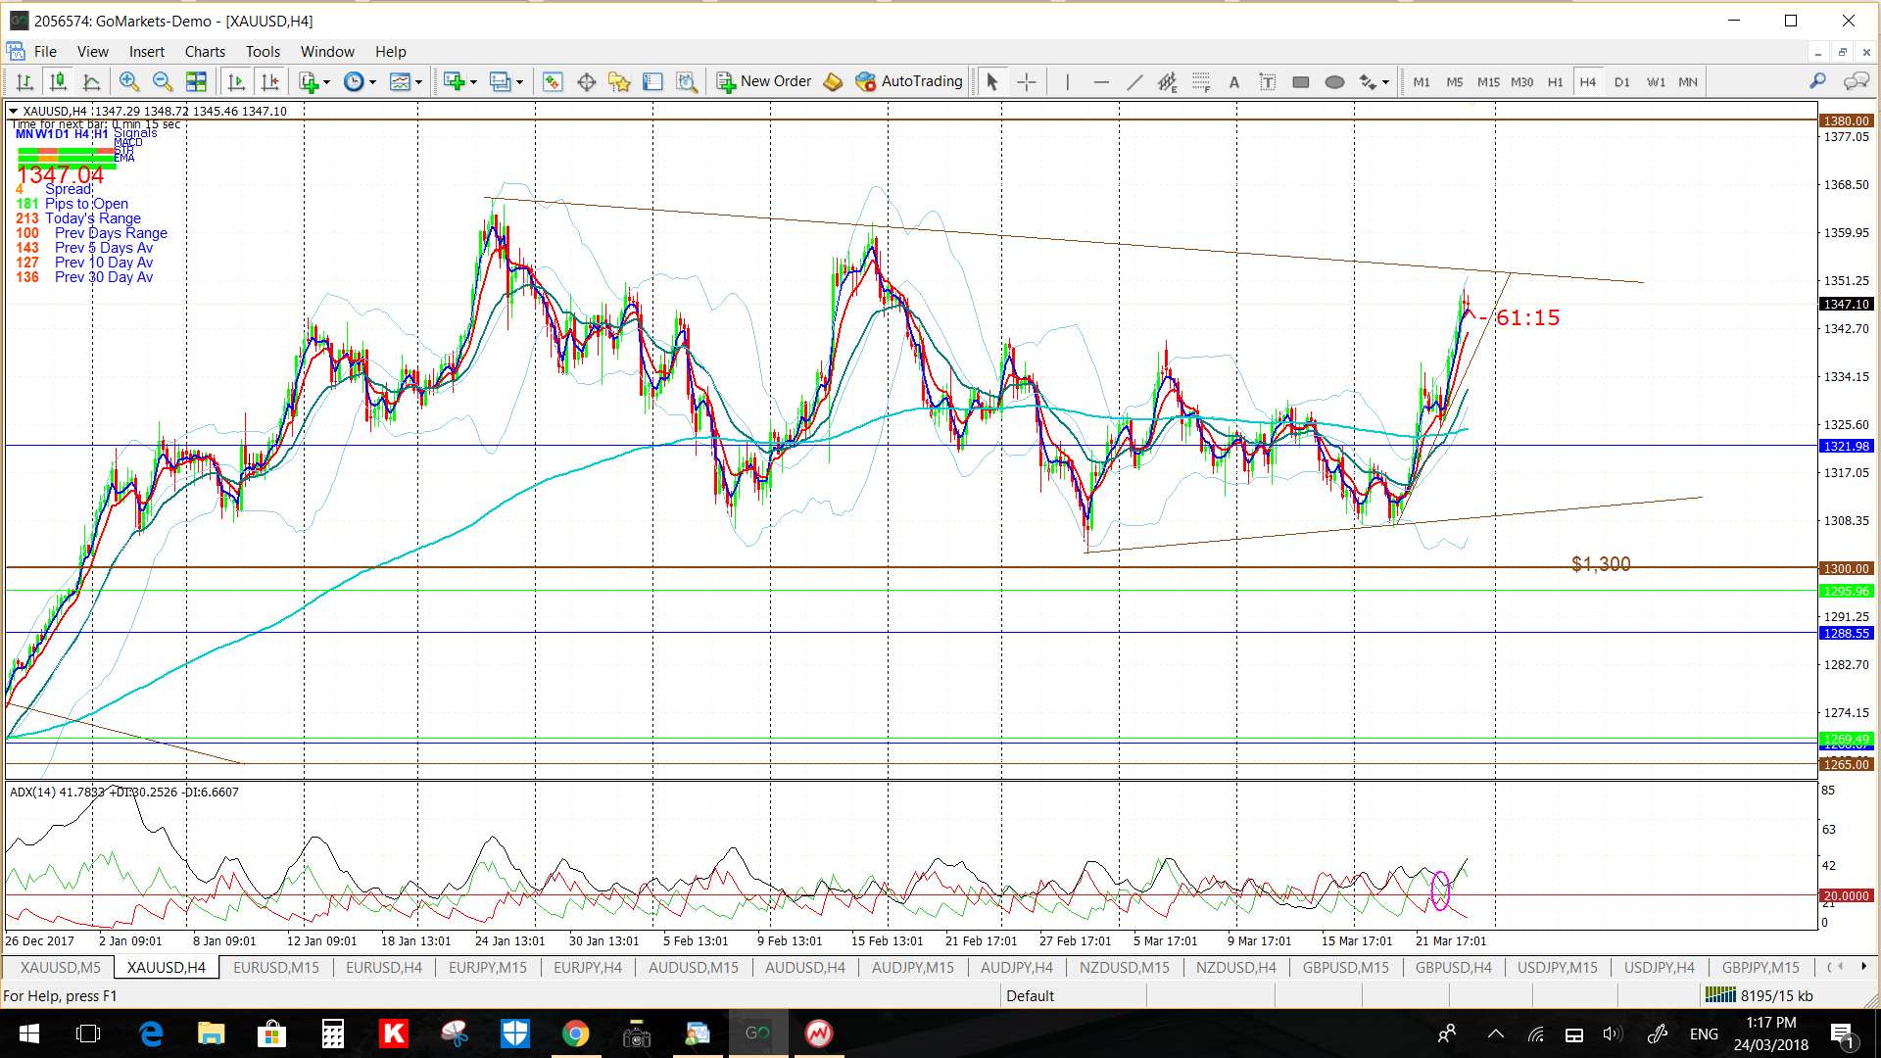
Task: Select the vertical line drawing tool
Action: [x=1067, y=82]
